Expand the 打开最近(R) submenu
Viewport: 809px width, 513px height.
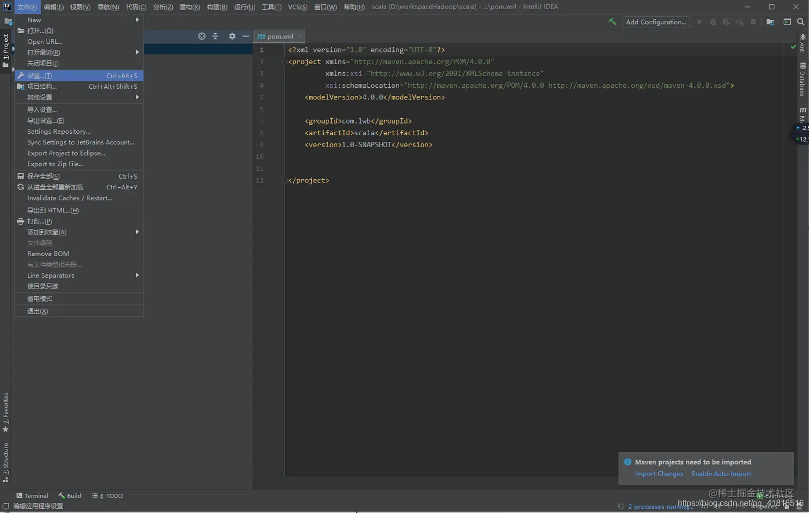tap(79, 52)
